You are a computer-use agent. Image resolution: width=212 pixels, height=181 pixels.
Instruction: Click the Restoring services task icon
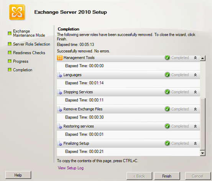click(60, 126)
